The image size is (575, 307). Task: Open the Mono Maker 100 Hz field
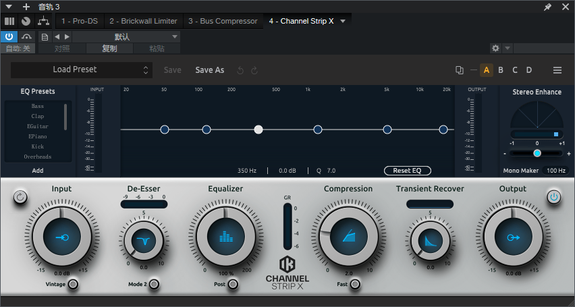(x=556, y=171)
